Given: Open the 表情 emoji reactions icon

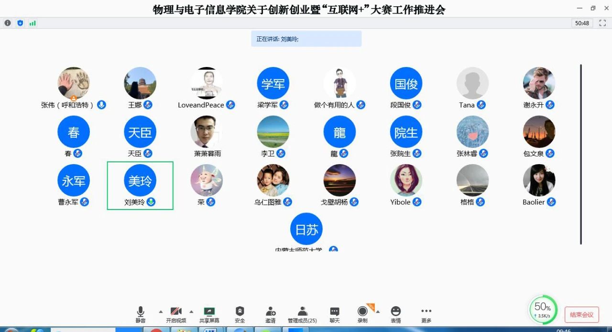Looking at the screenshot, I should tap(395, 312).
